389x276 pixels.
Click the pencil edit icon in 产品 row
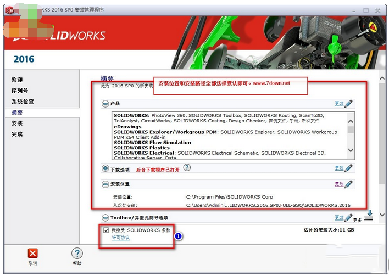348,104
